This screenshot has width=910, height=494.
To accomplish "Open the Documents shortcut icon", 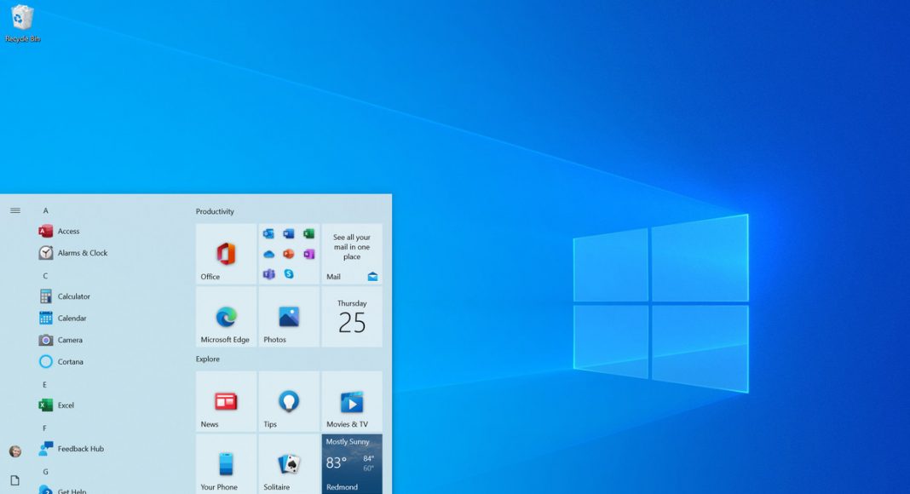I will pyautogui.click(x=15, y=480).
